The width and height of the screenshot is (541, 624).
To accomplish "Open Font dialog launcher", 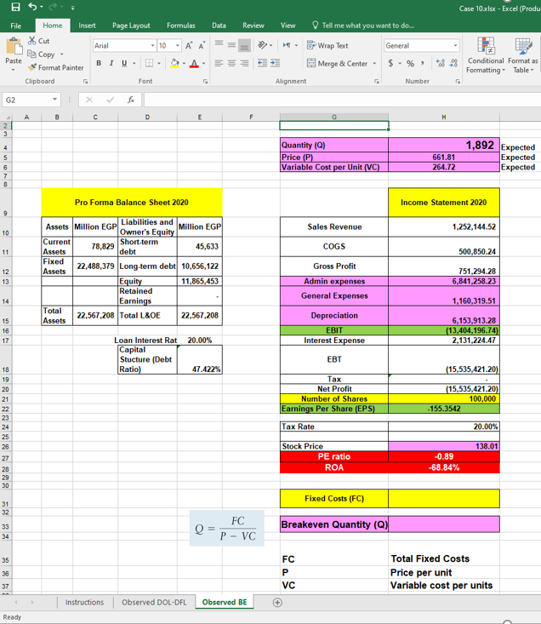I will click(x=205, y=81).
